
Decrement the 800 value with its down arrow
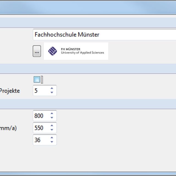[x=52, y=118]
